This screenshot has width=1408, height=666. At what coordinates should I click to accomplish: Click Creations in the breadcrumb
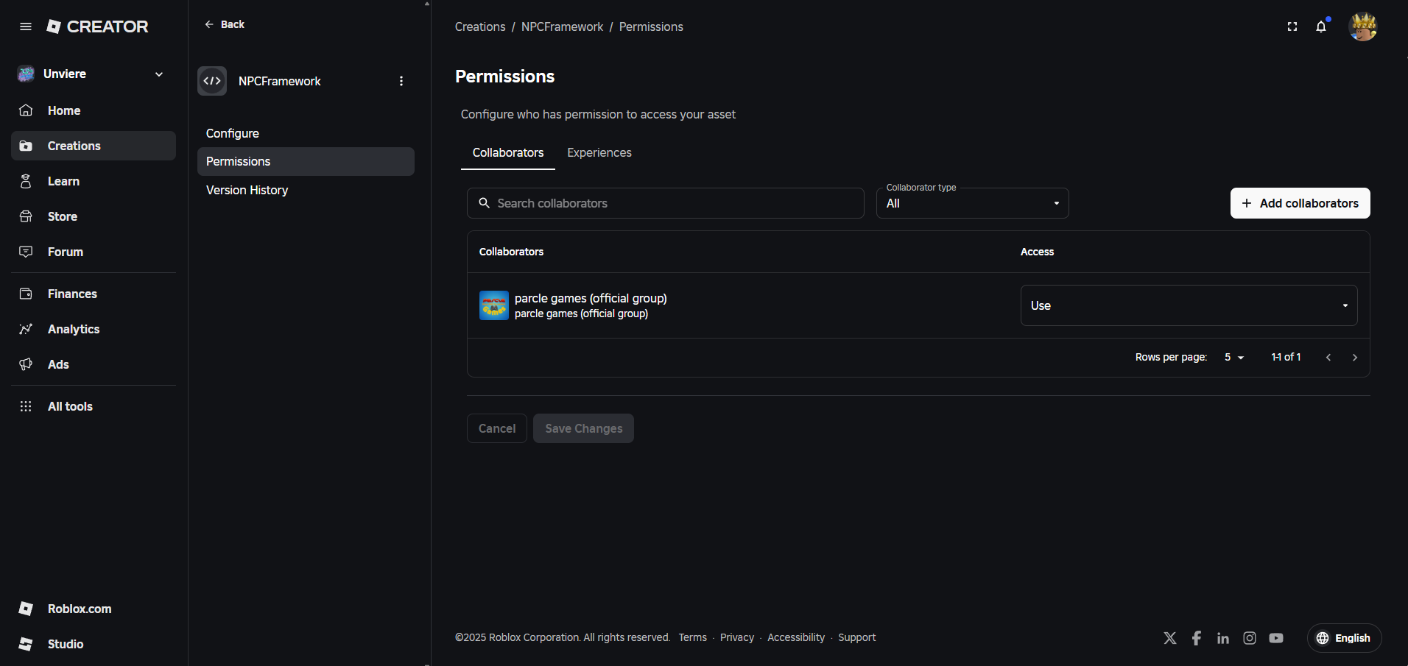(480, 26)
